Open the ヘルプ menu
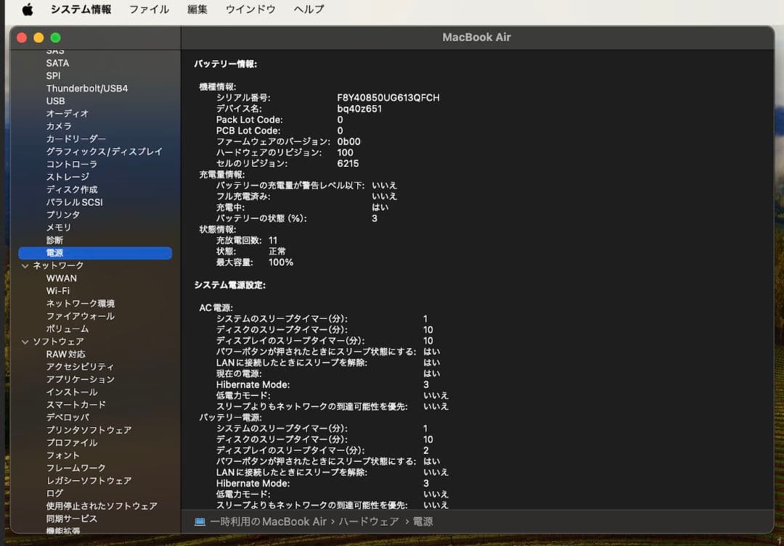 [308, 9]
